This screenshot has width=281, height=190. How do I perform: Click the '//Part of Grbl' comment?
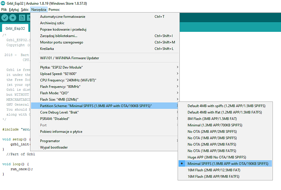[x=20, y=154]
